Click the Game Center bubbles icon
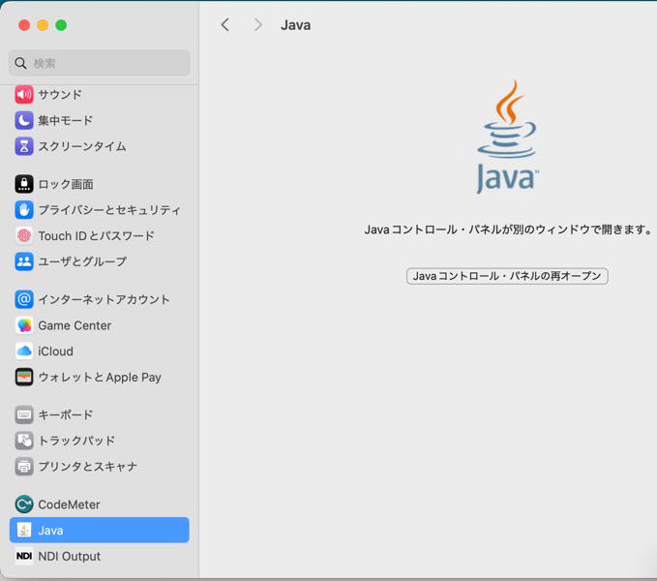Image resolution: width=657 pixels, height=581 pixels. (x=24, y=325)
